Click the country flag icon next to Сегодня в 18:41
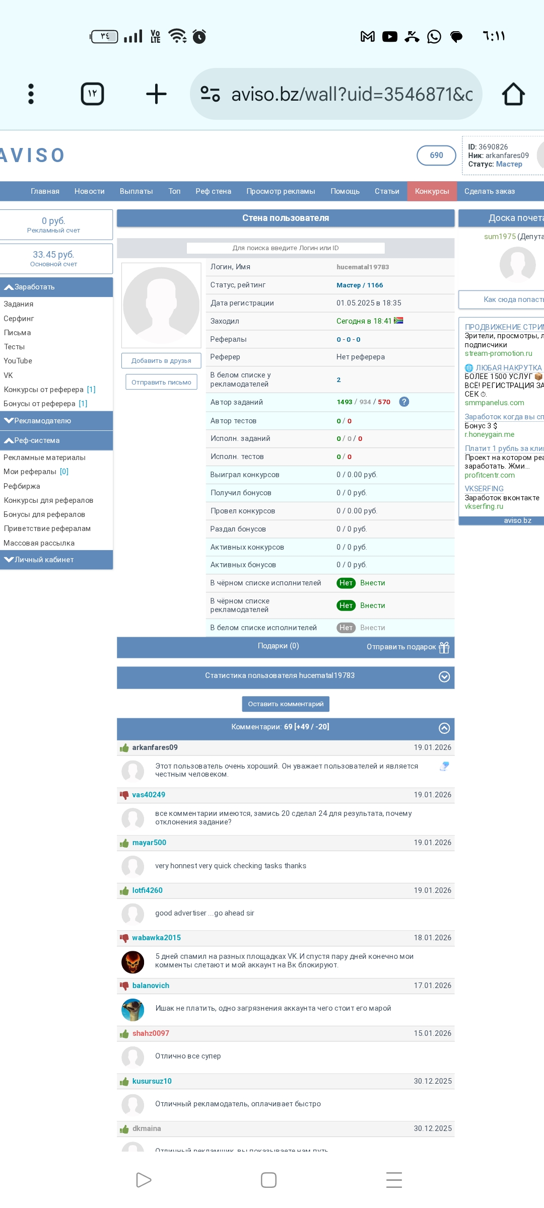Screen dimensions: 544x1208 (398, 321)
